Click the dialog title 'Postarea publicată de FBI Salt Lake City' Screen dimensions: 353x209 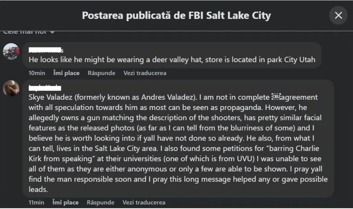176,16
